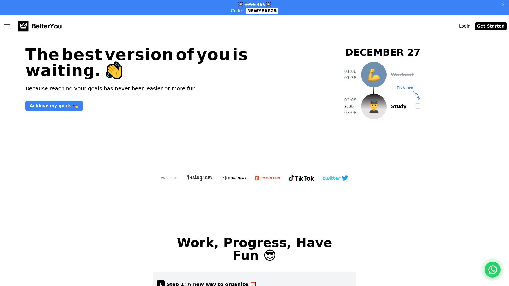Click the WhatsApp chat bubble icon
The width and height of the screenshot is (509, 286).
[492, 269]
